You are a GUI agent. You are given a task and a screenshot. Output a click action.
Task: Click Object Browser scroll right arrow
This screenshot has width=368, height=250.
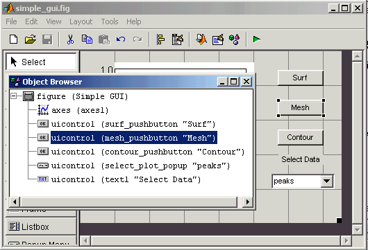point(248,202)
